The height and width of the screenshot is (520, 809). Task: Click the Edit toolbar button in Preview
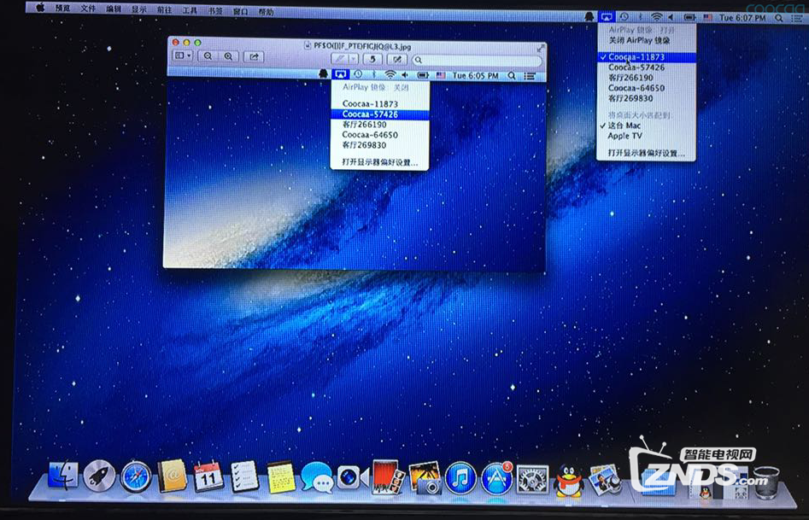[x=396, y=60]
